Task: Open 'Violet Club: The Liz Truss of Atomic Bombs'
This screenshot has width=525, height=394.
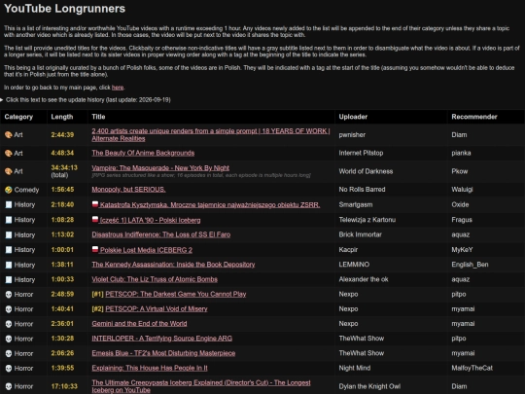Action: [x=155, y=279]
